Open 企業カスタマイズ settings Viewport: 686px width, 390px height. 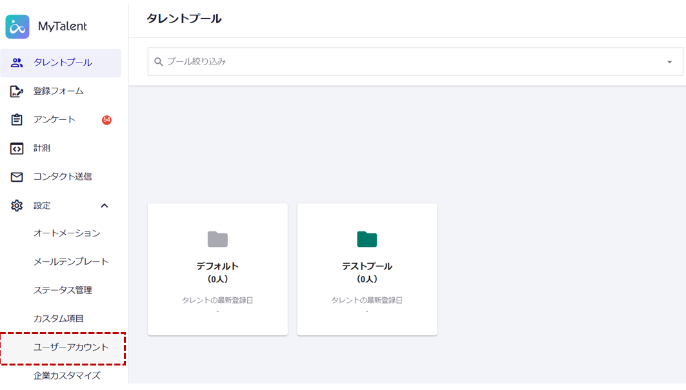[x=67, y=375]
